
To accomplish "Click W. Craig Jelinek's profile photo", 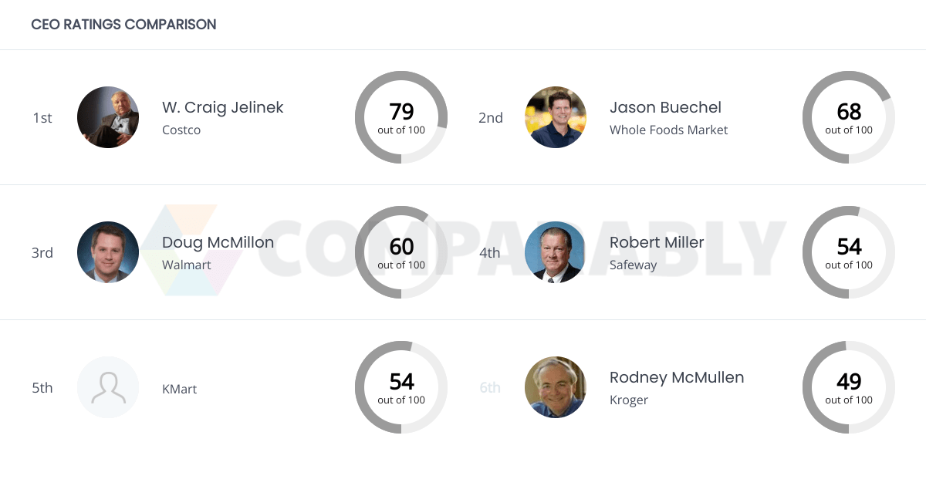I will pos(108,117).
